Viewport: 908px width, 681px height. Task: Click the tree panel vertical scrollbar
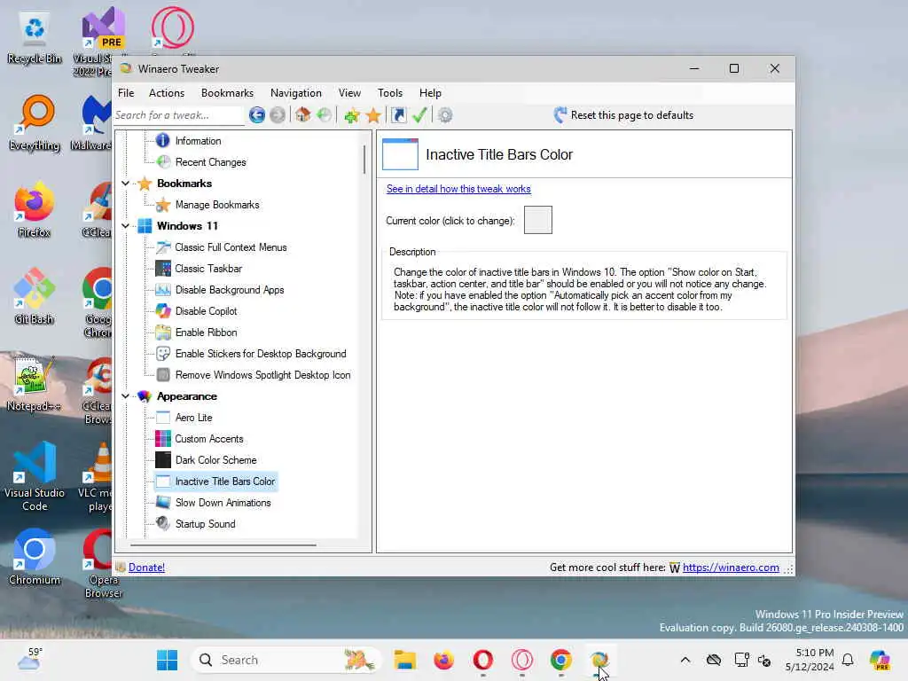(364, 160)
